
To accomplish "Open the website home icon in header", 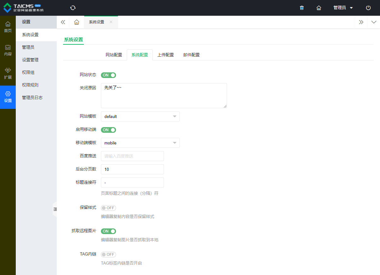I will point(319,8).
